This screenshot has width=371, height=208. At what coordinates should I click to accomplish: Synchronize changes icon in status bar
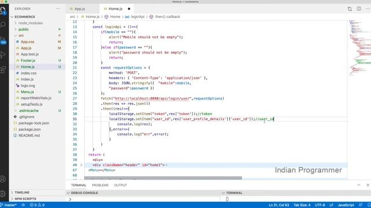(x=23, y=205)
